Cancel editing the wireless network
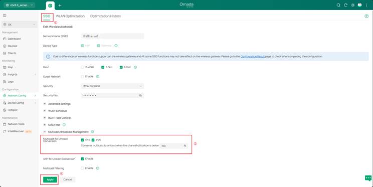The height and width of the screenshot is (187, 373). (68, 179)
